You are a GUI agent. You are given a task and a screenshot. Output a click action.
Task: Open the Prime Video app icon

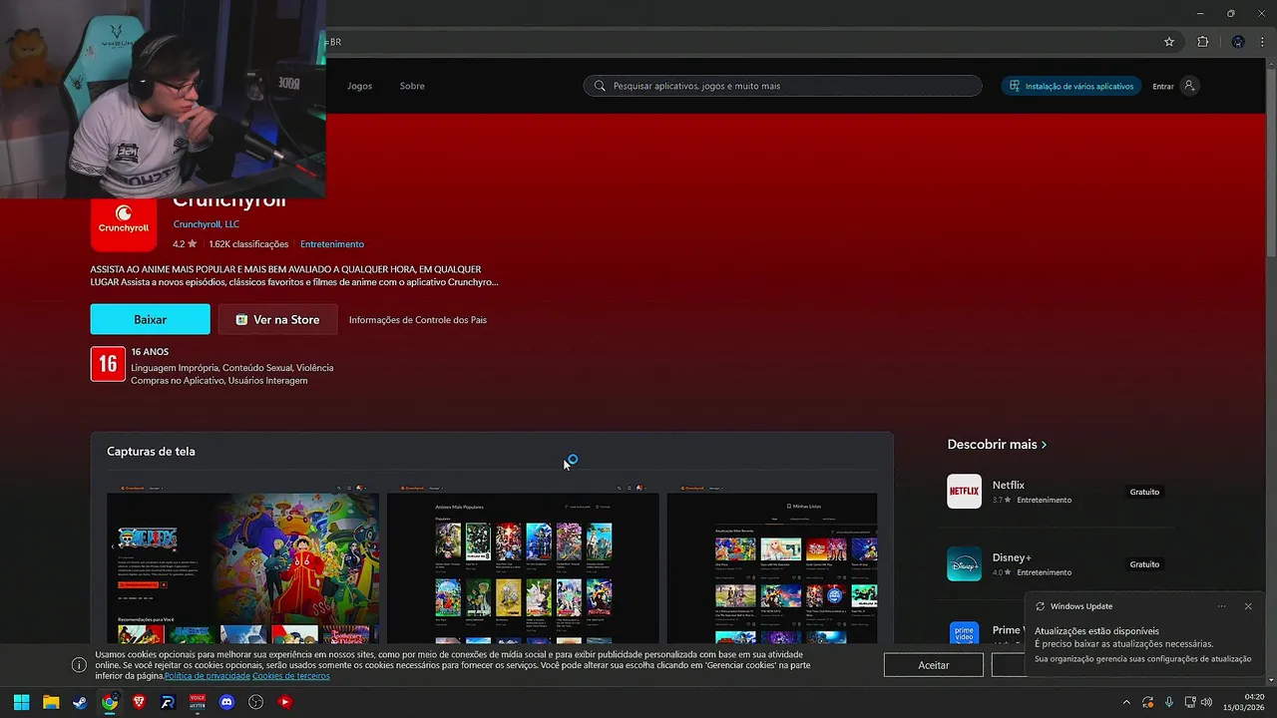point(964,633)
